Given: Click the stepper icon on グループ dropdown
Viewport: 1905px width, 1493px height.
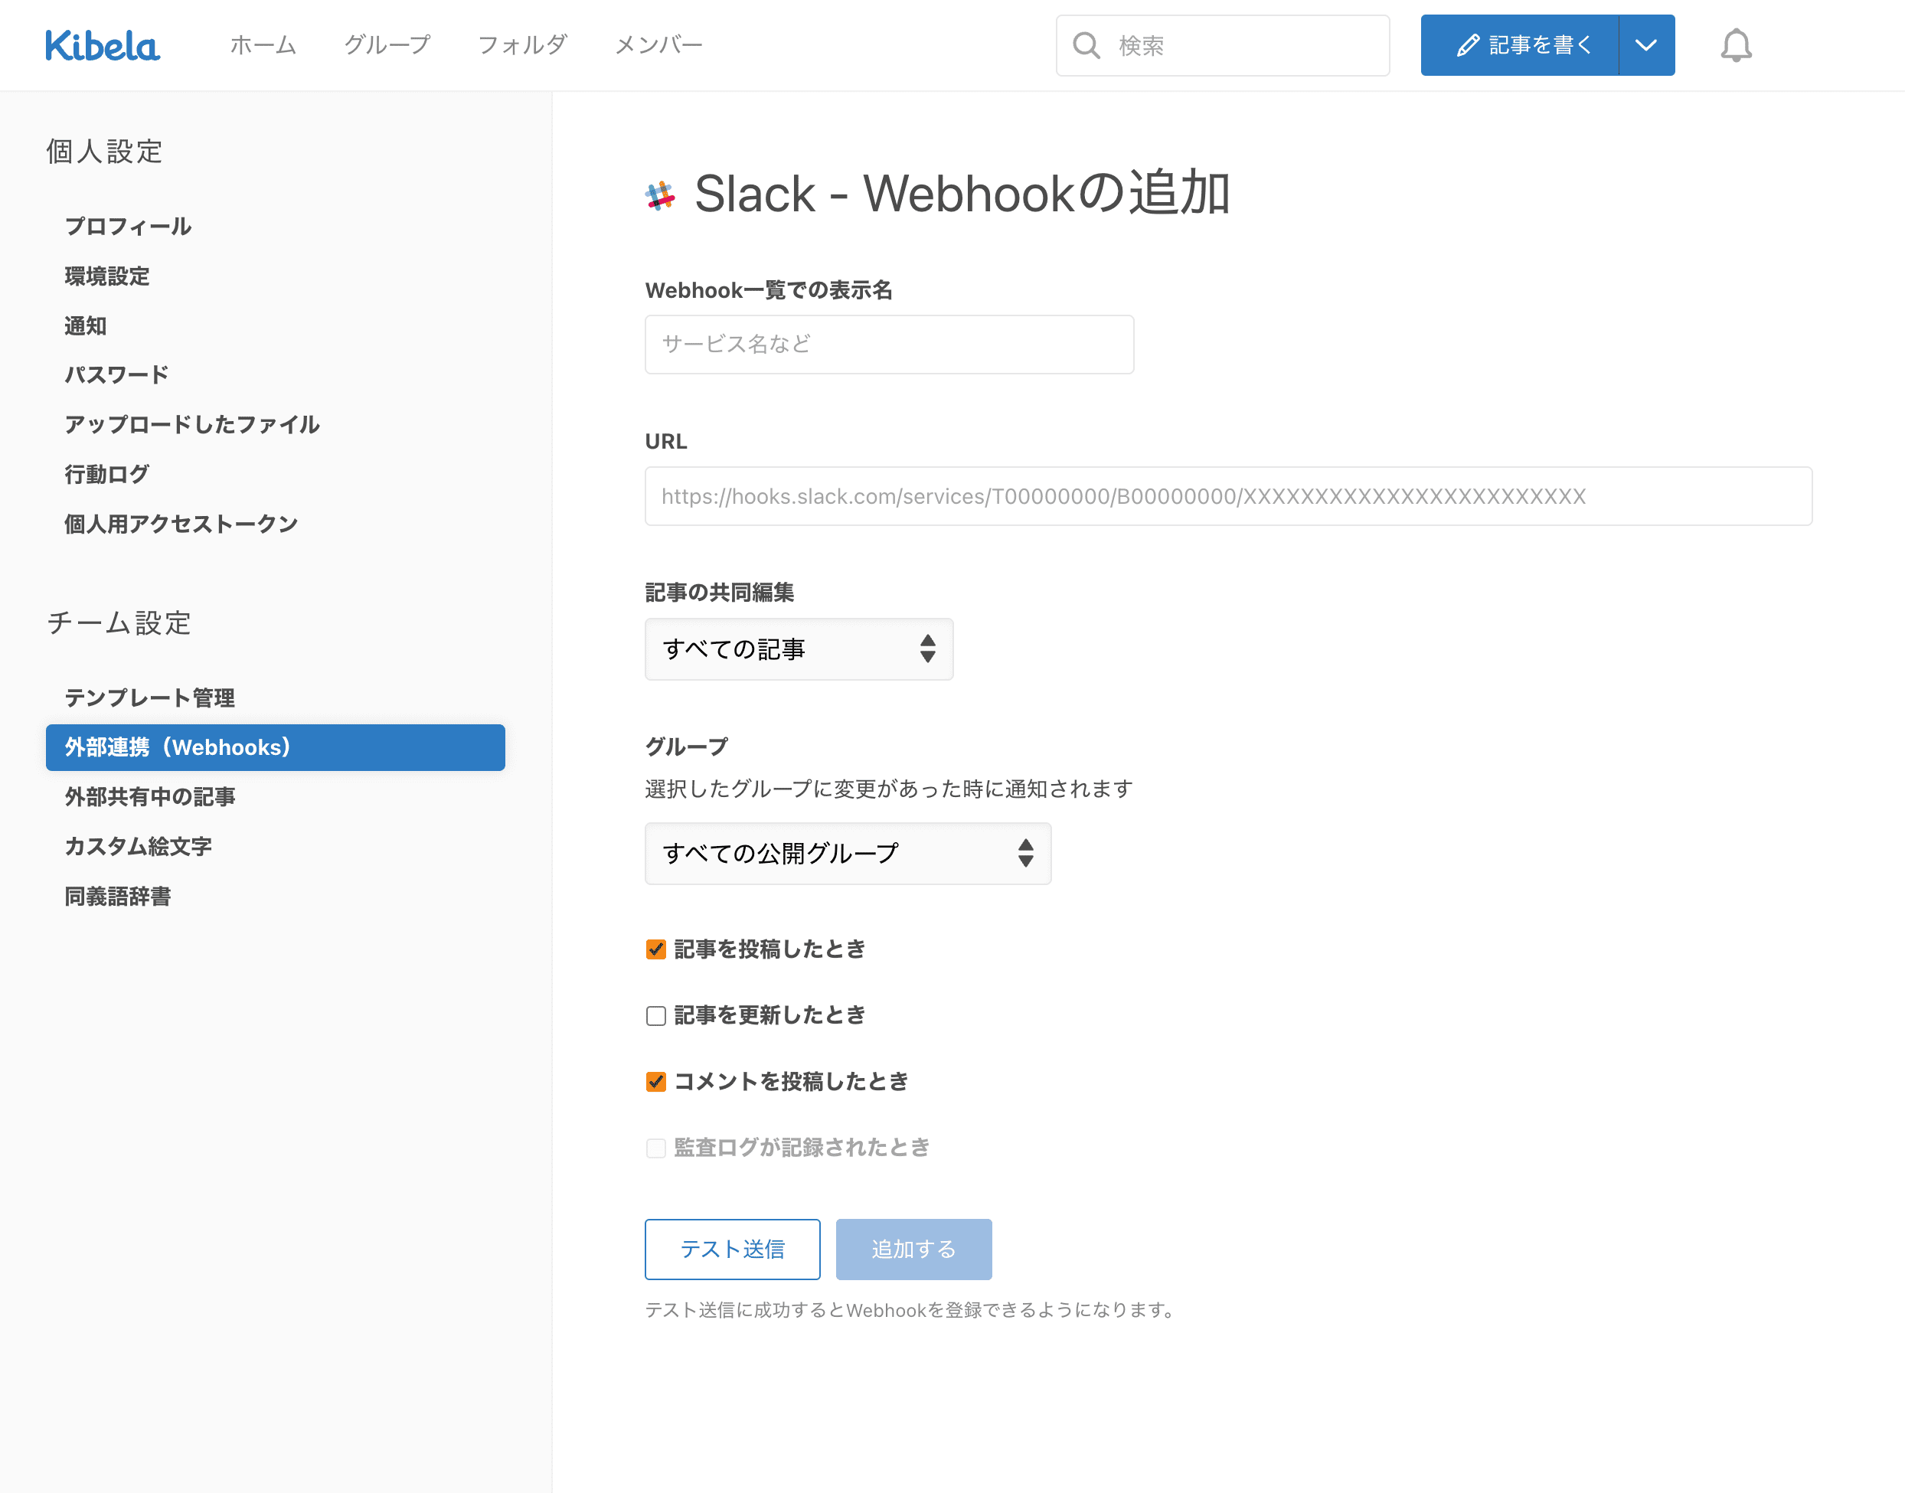Looking at the screenshot, I should tap(1027, 851).
